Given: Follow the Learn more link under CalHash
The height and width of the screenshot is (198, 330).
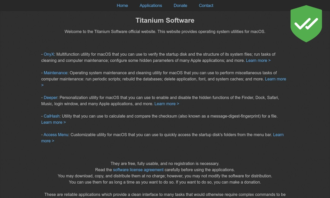Looking at the screenshot, I should (53, 122).
